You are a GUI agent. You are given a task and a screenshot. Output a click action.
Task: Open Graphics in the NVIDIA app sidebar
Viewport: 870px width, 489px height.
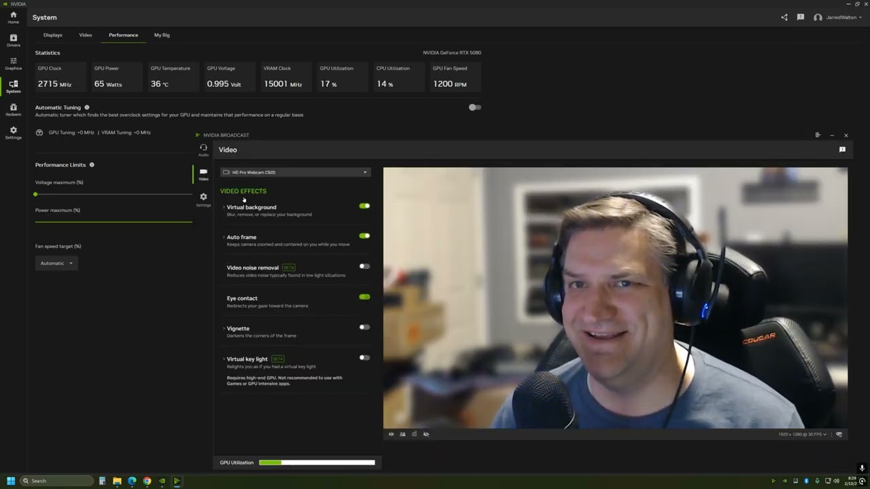click(13, 64)
